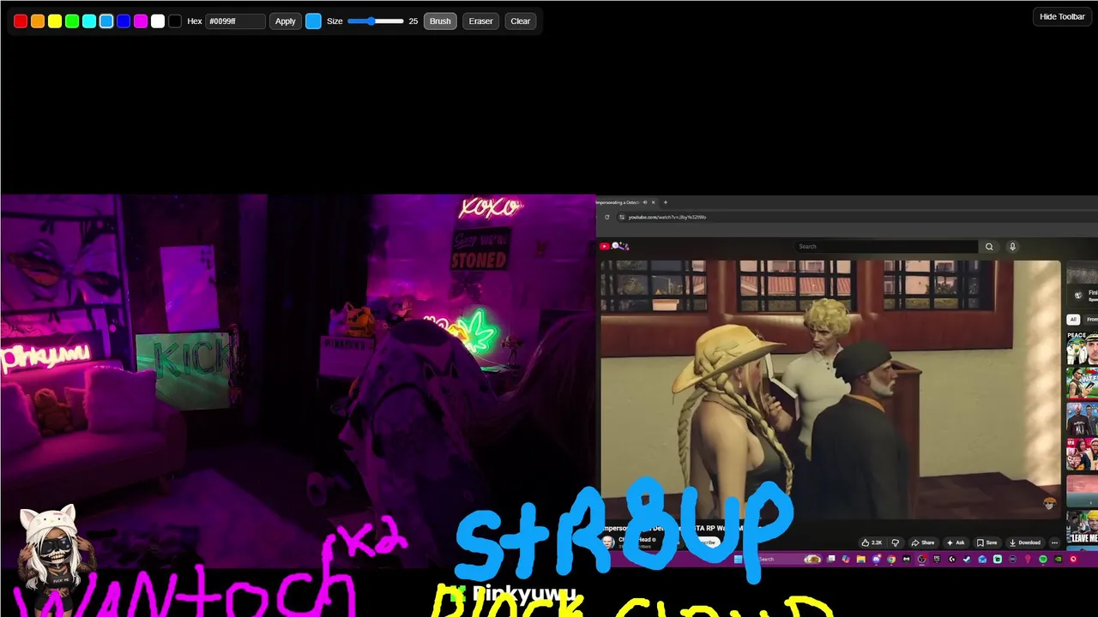1098x617 pixels.
Task: Click the Hex color input field
Action: pyautogui.click(x=235, y=21)
